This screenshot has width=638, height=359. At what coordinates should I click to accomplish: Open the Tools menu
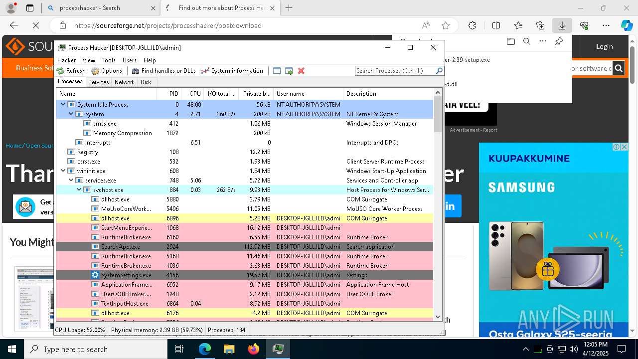109,60
